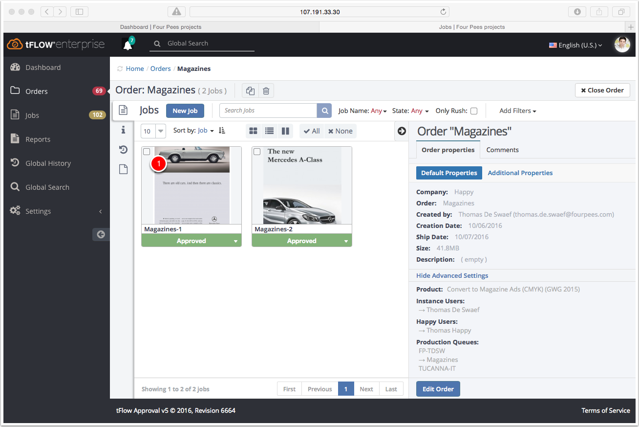Click the blue search jobs magnifier button
The width and height of the screenshot is (639, 427).
(324, 111)
